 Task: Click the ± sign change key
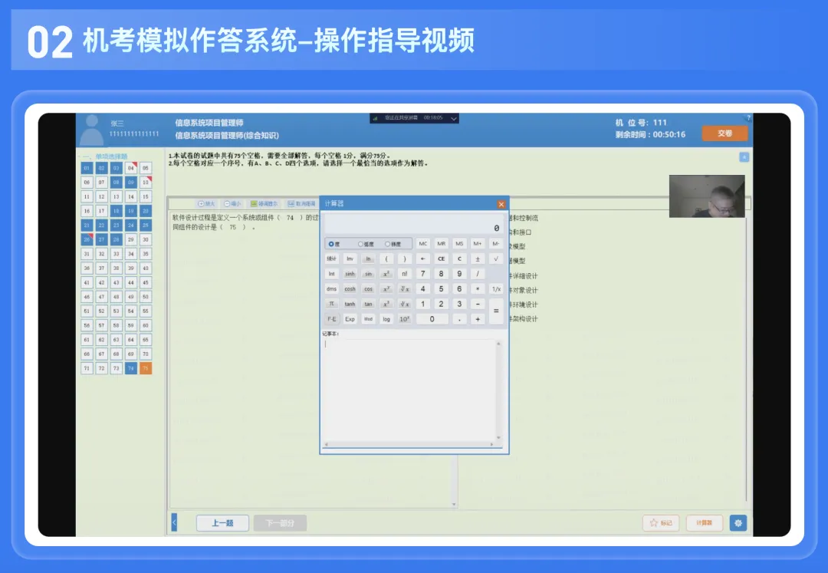pyautogui.click(x=478, y=259)
